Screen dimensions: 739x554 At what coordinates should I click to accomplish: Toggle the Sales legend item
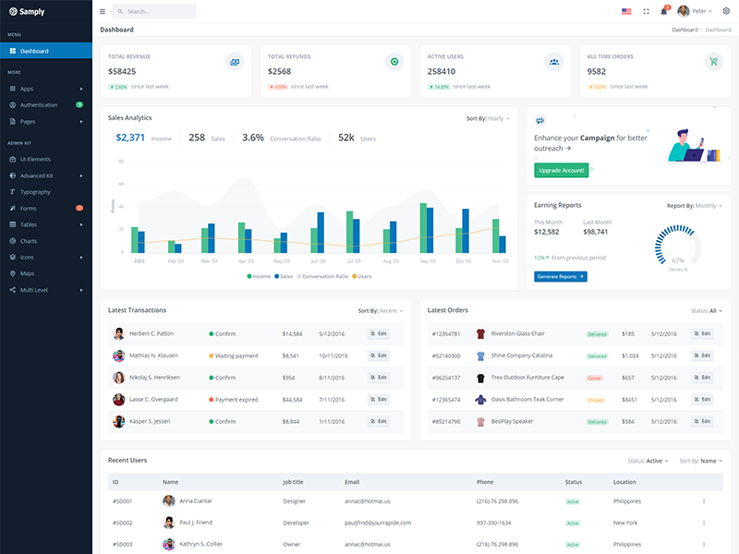(284, 276)
